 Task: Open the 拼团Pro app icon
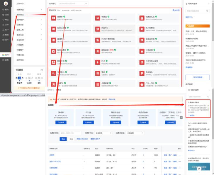[x=98, y=29]
